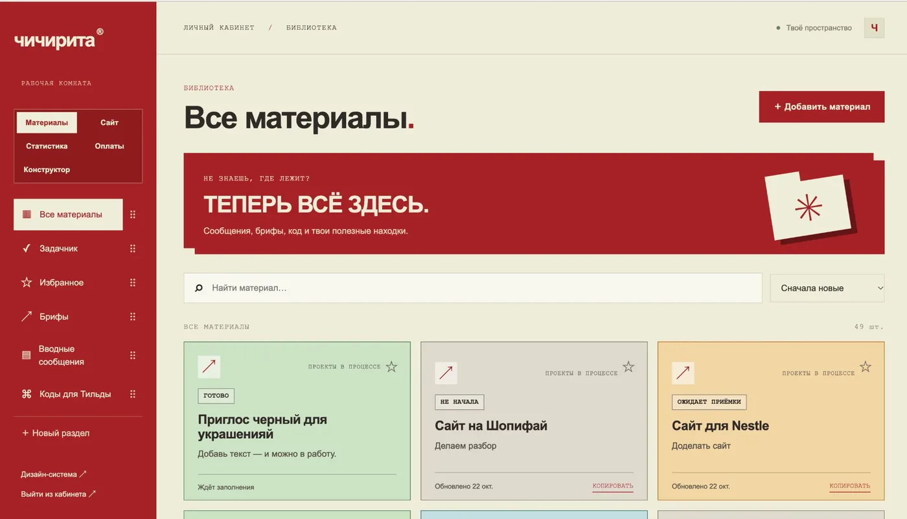Open the Все материалы sidebar section
Image resolution: width=907 pixels, height=519 pixels.
tap(68, 215)
